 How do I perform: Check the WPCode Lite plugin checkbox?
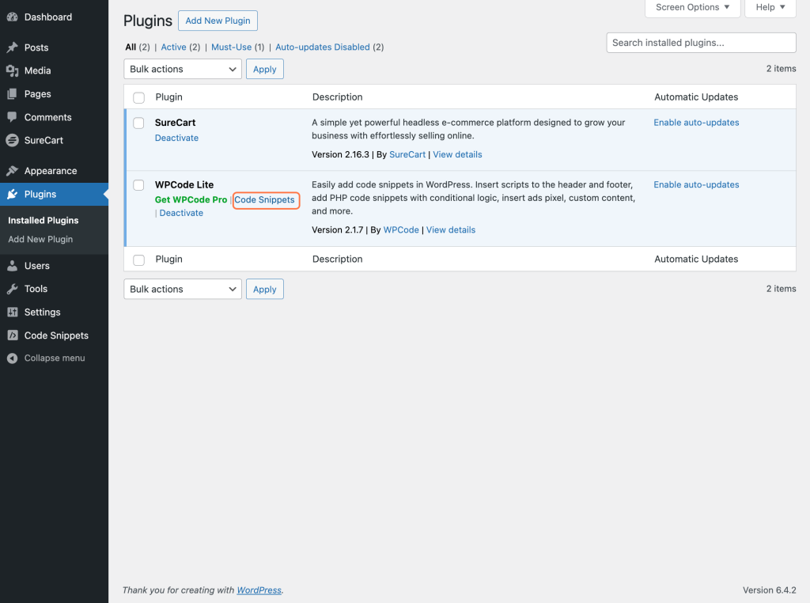(x=138, y=184)
